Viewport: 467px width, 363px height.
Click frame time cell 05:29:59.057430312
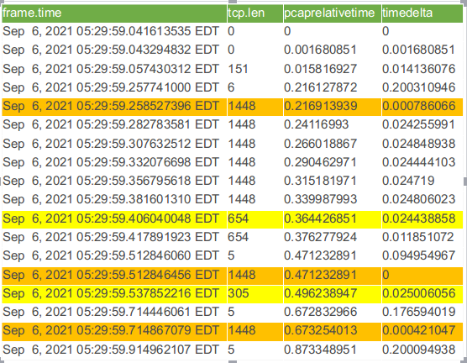(x=114, y=69)
